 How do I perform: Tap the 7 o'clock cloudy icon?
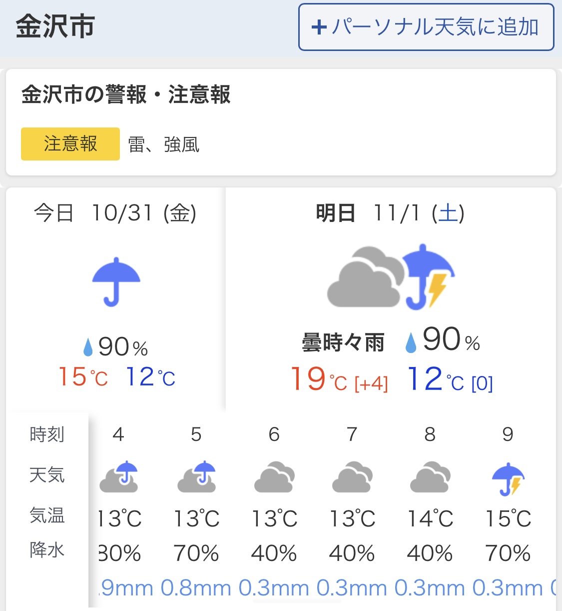coord(352,477)
